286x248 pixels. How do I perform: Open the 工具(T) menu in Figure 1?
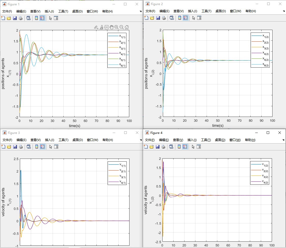pos(63,11)
